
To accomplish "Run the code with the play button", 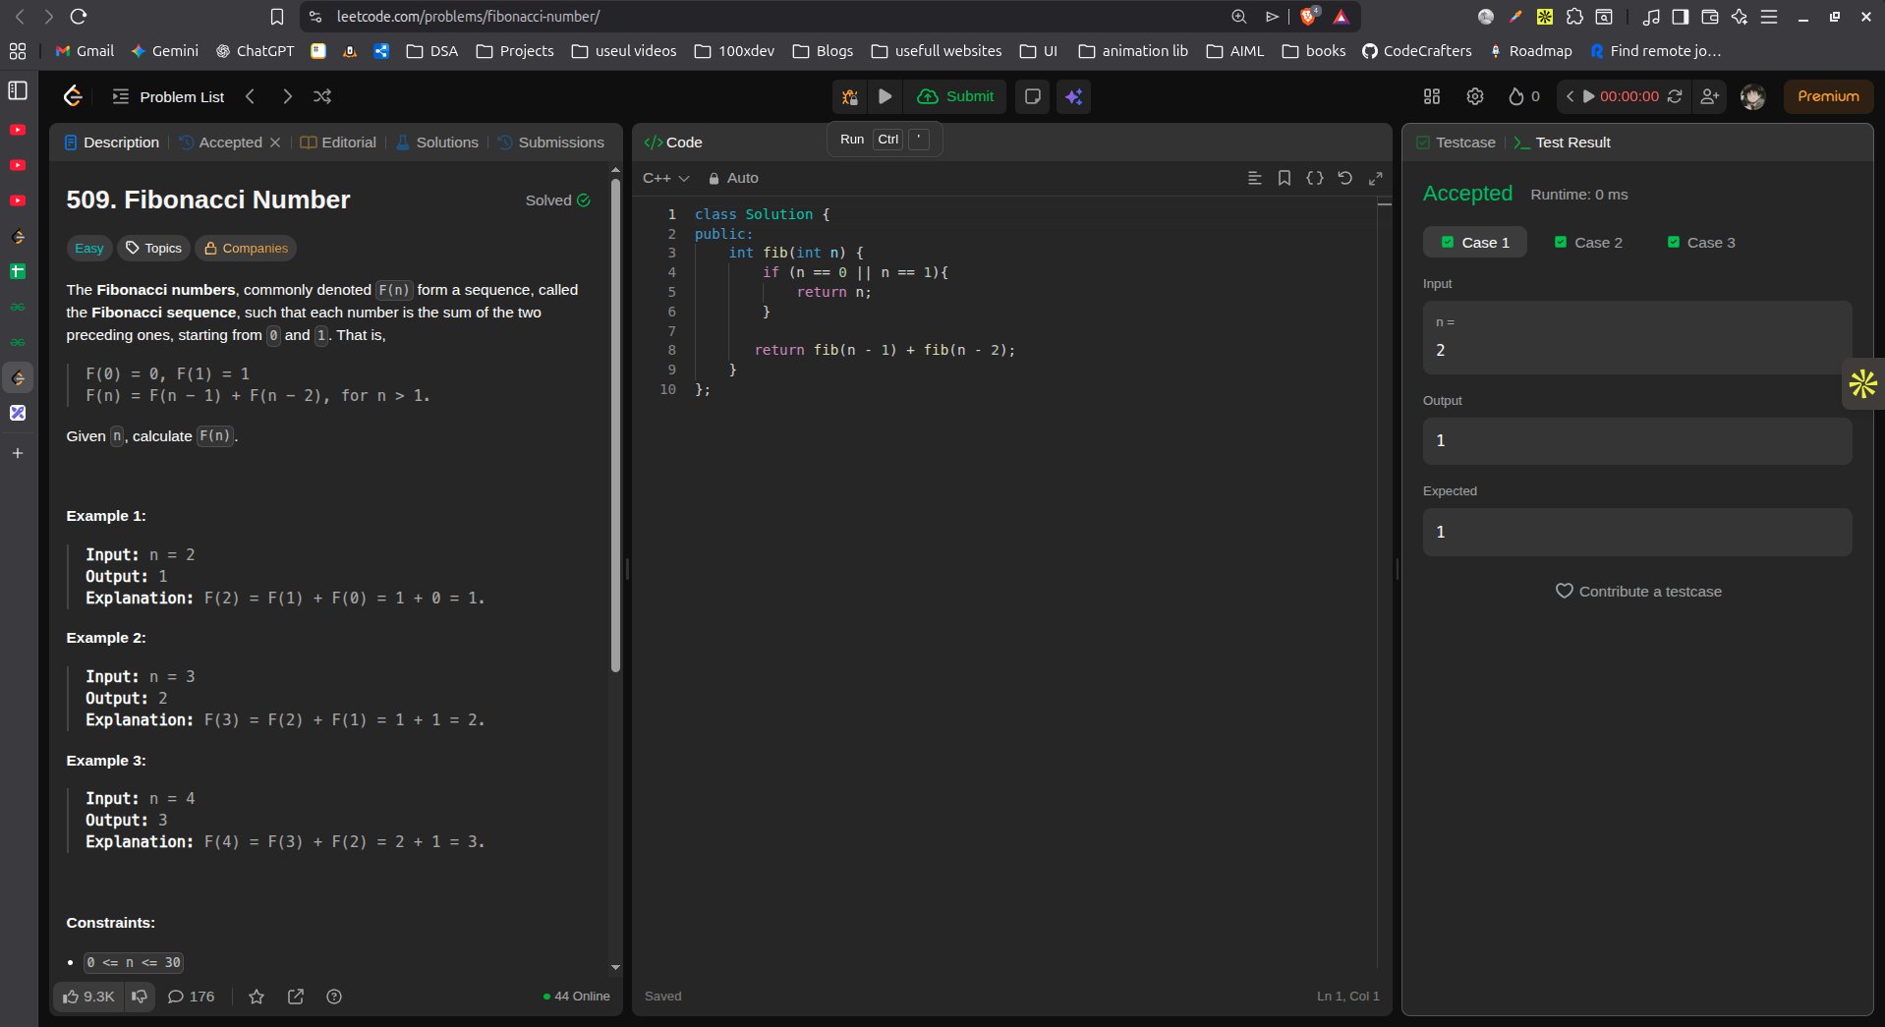I will click(885, 96).
